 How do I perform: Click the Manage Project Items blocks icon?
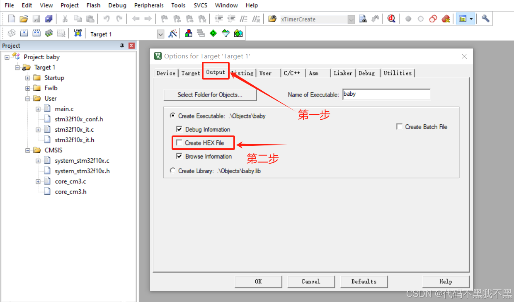pos(189,34)
